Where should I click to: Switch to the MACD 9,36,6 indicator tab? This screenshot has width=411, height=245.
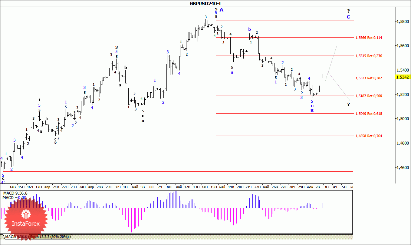tap(16, 236)
